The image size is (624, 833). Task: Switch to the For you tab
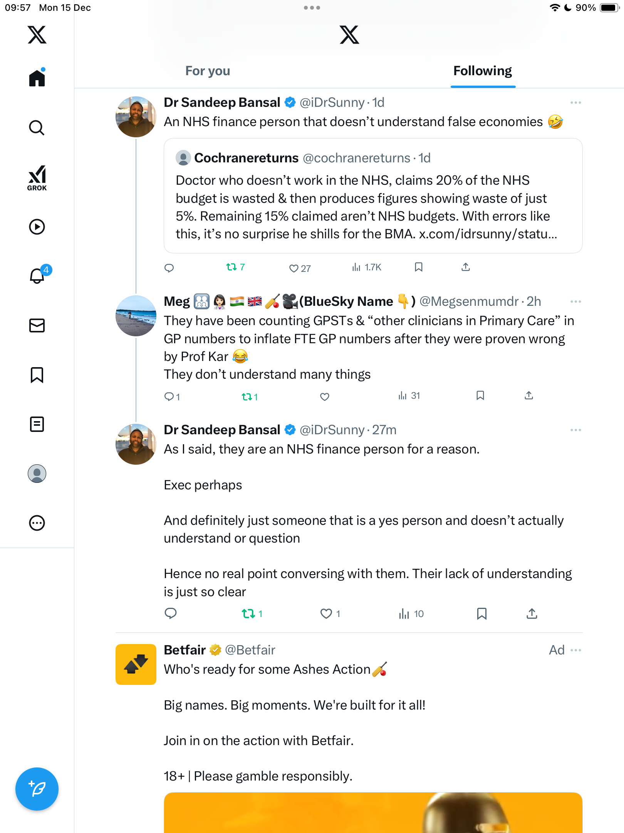tap(208, 71)
